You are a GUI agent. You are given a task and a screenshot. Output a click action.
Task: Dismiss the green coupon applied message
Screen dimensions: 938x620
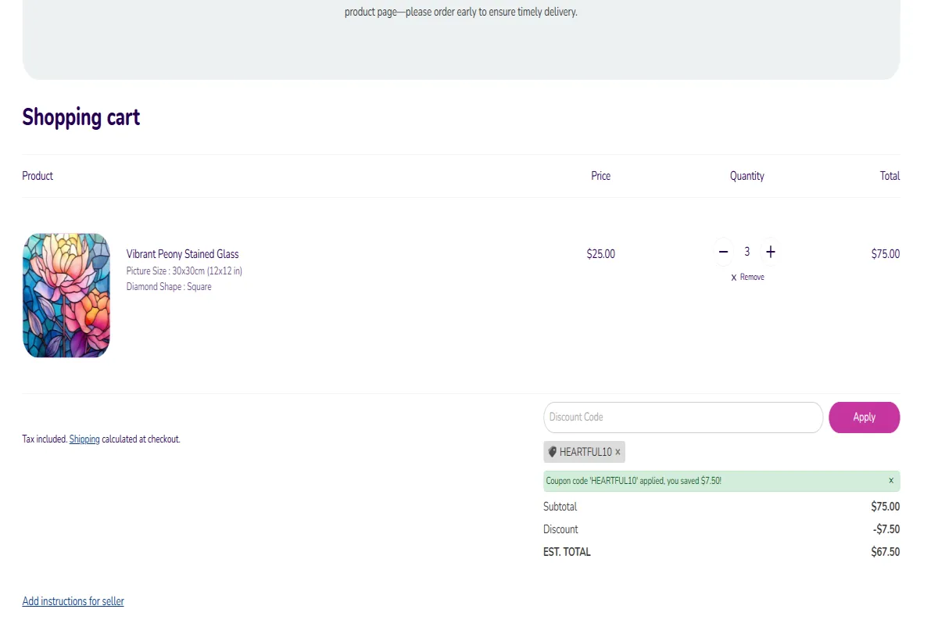(x=891, y=481)
